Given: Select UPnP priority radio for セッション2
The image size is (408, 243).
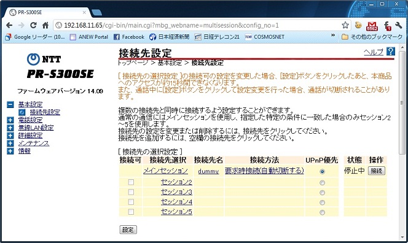Looking at the screenshot, I should click(x=322, y=183).
